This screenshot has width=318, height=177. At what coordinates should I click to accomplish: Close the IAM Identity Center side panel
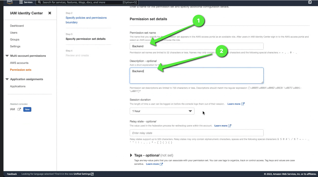[50, 13]
